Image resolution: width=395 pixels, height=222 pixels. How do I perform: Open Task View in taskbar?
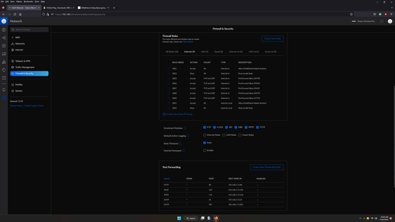202,218
